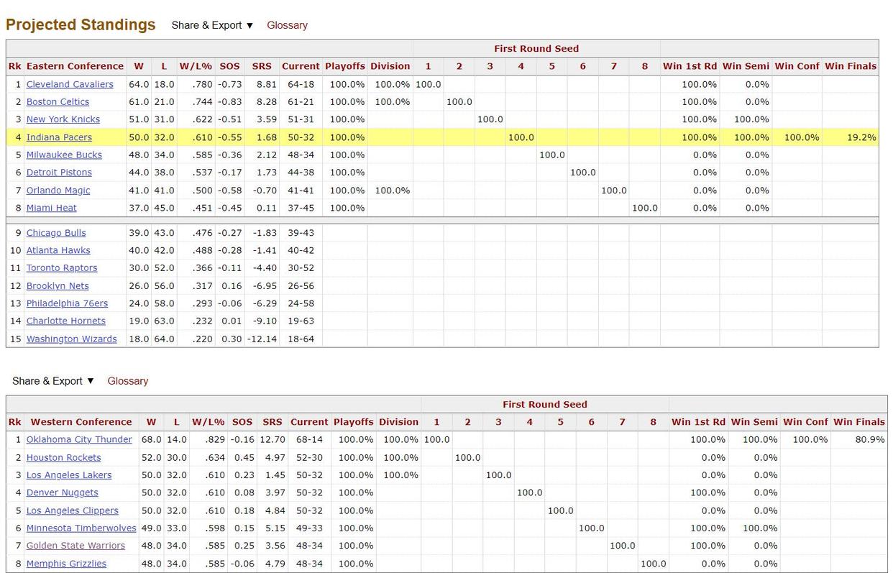Go to Detroit Pistons page
893x573 pixels.
[59, 173]
